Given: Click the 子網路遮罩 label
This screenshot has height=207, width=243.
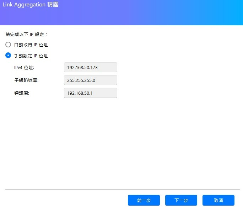Looking at the screenshot, I should click(x=26, y=81).
